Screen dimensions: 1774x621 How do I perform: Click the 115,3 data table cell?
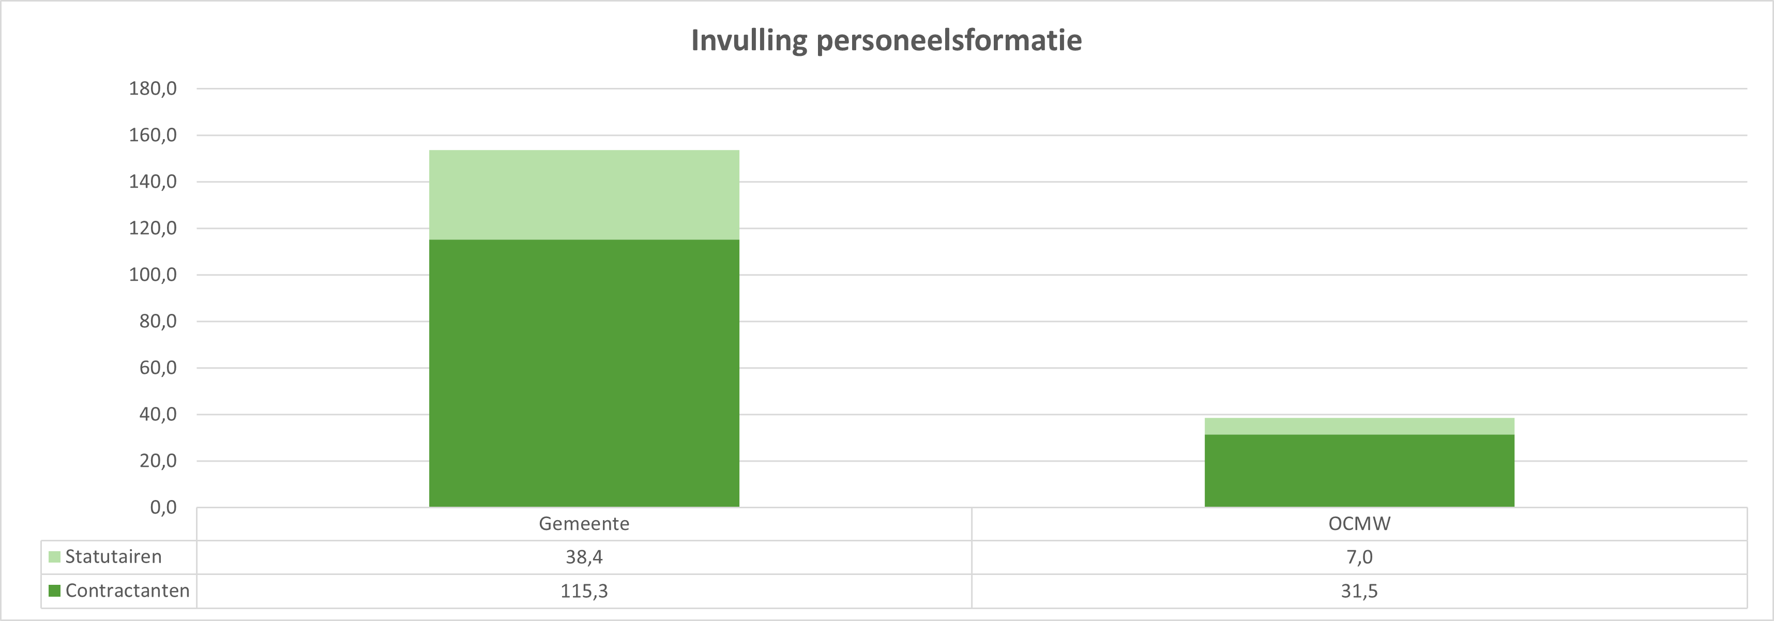(584, 590)
